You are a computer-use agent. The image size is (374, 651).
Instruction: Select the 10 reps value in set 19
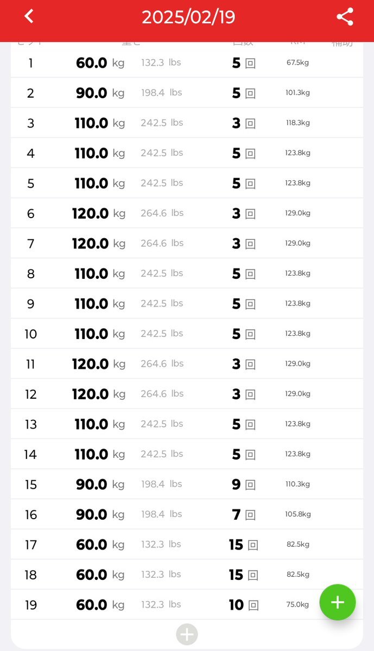pyautogui.click(x=236, y=605)
